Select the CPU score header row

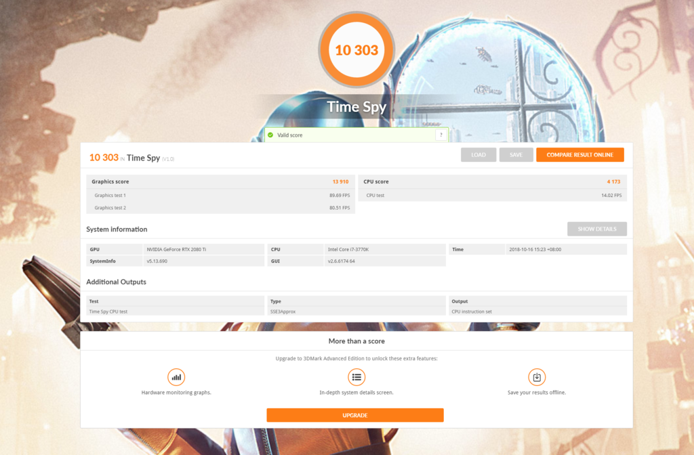(492, 181)
